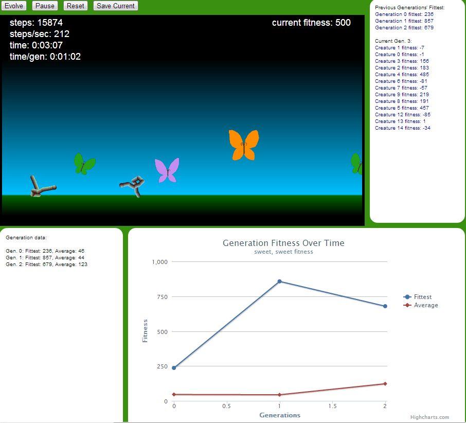Click the 'Current Gen. 3:' heading

click(x=393, y=41)
